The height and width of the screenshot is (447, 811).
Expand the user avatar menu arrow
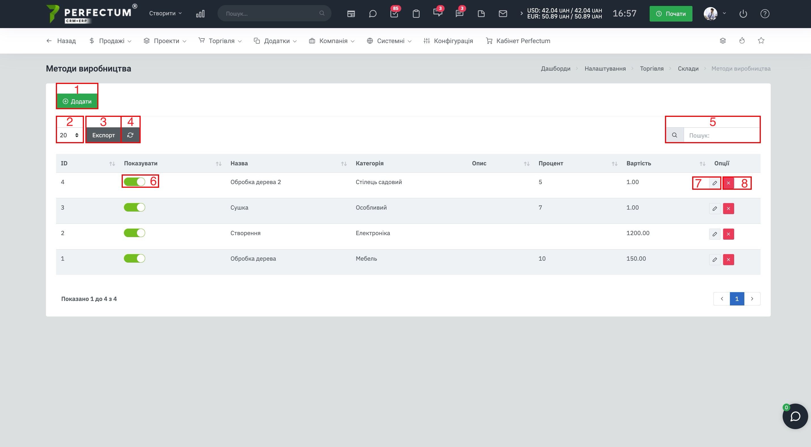click(724, 13)
